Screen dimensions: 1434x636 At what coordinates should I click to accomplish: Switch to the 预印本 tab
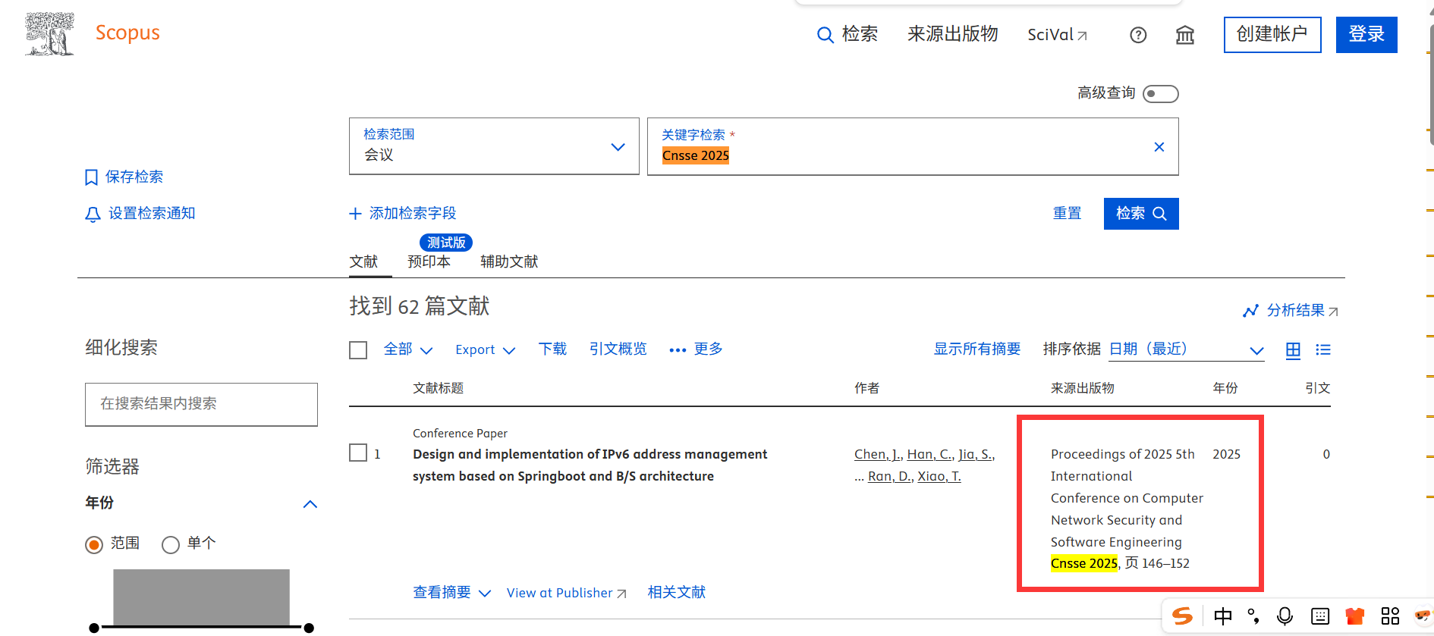coord(429,262)
